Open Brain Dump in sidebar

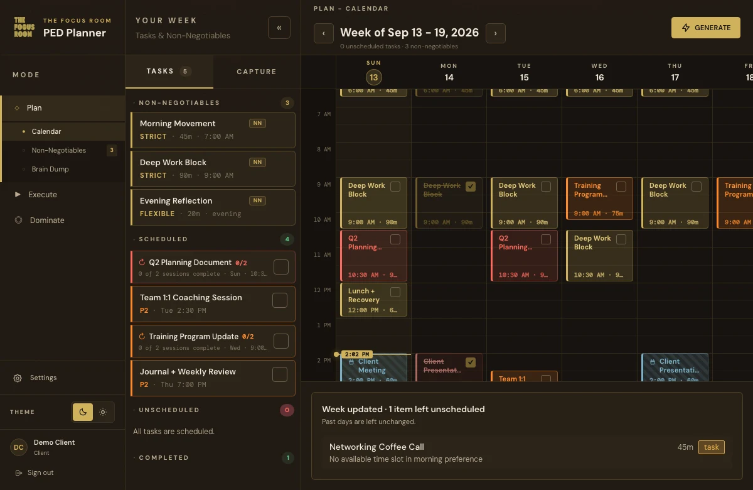pyautogui.click(x=63, y=169)
